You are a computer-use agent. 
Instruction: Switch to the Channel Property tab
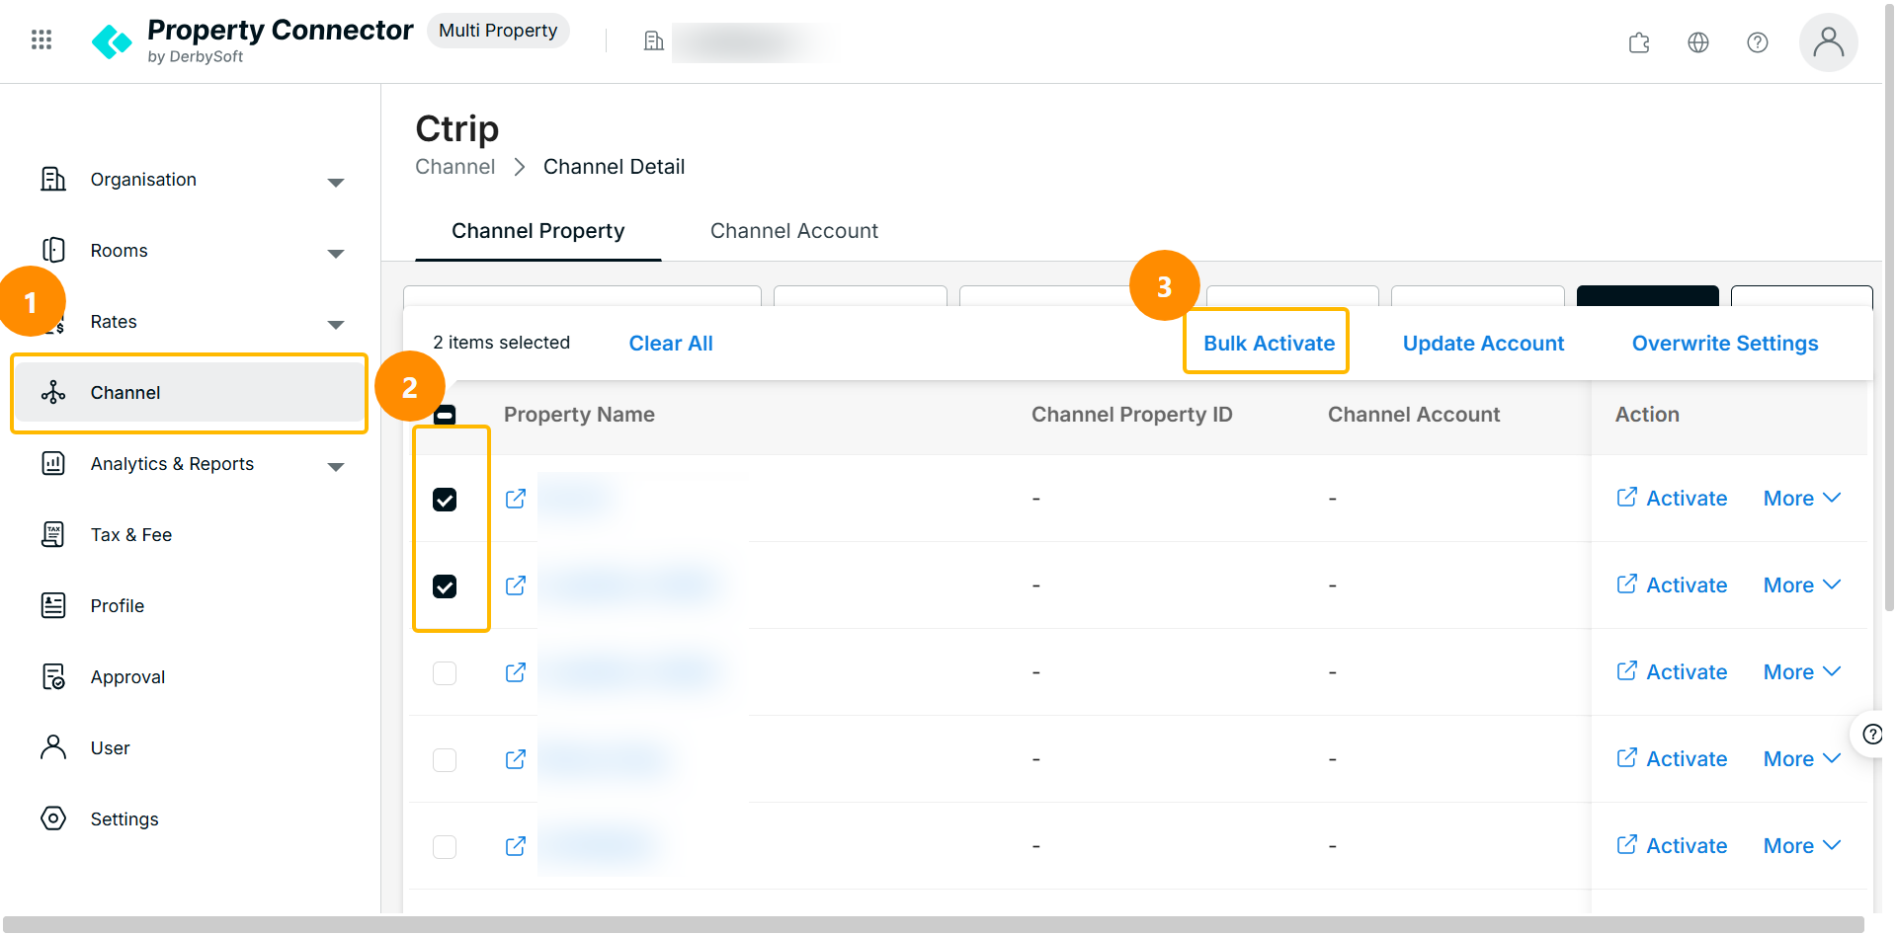click(538, 231)
